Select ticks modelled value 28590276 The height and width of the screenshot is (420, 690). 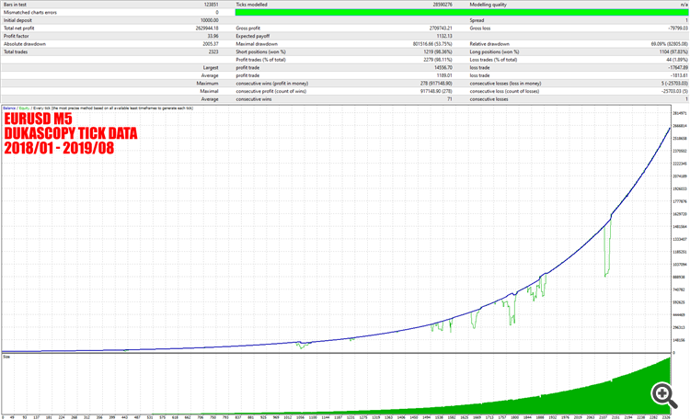pyautogui.click(x=443, y=5)
